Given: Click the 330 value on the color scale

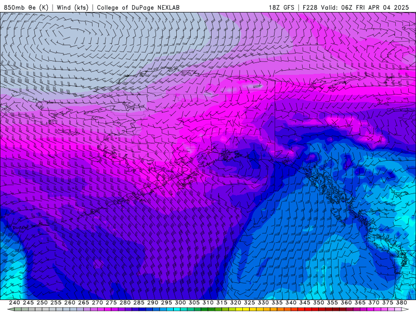Looking at the screenshot, I should [x=263, y=303].
